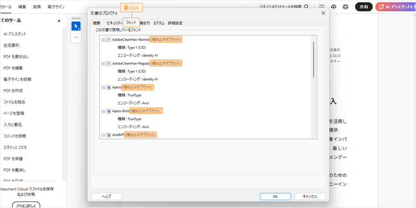
Task: Open the 電子サインを依頼 tool
Action: (x=18, y=79)
